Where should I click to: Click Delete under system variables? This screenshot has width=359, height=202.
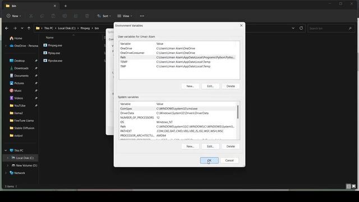pos(231,146)
